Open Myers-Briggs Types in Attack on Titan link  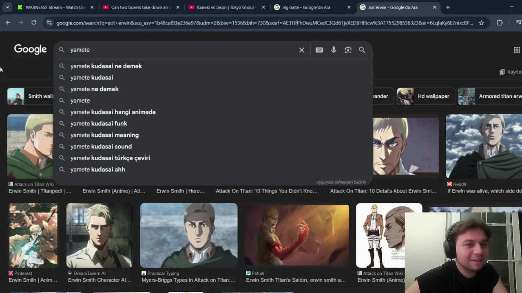point(188,280)
